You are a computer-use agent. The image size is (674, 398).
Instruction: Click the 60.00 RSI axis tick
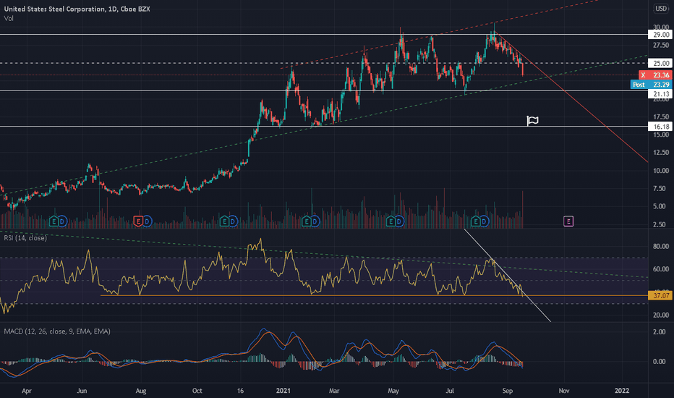[x=661, y=269]
